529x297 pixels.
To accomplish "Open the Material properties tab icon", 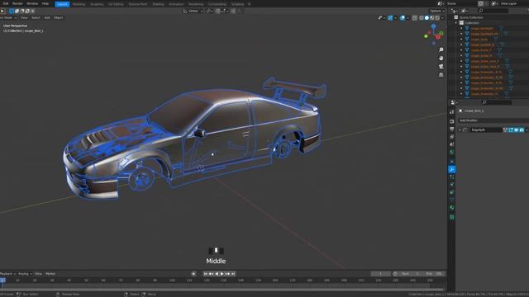I will coord(452,208).
